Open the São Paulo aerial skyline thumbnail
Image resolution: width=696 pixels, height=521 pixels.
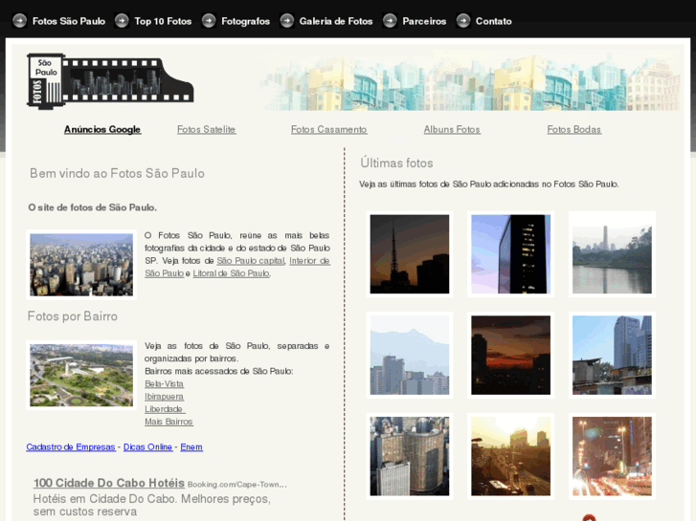pyautogui.click(x=81, y=265)
